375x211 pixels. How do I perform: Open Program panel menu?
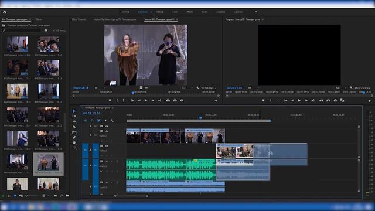[262, 19]
